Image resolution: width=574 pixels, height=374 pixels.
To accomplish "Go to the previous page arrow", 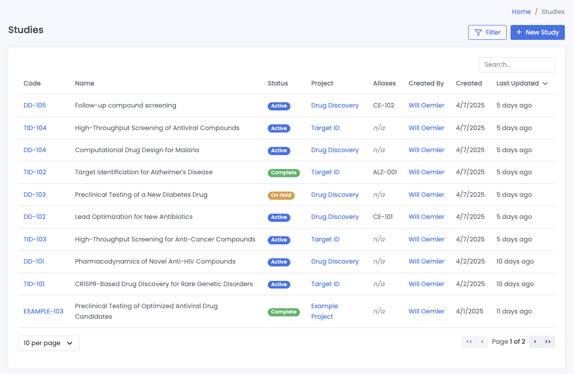I will click(x=482, y=341).
